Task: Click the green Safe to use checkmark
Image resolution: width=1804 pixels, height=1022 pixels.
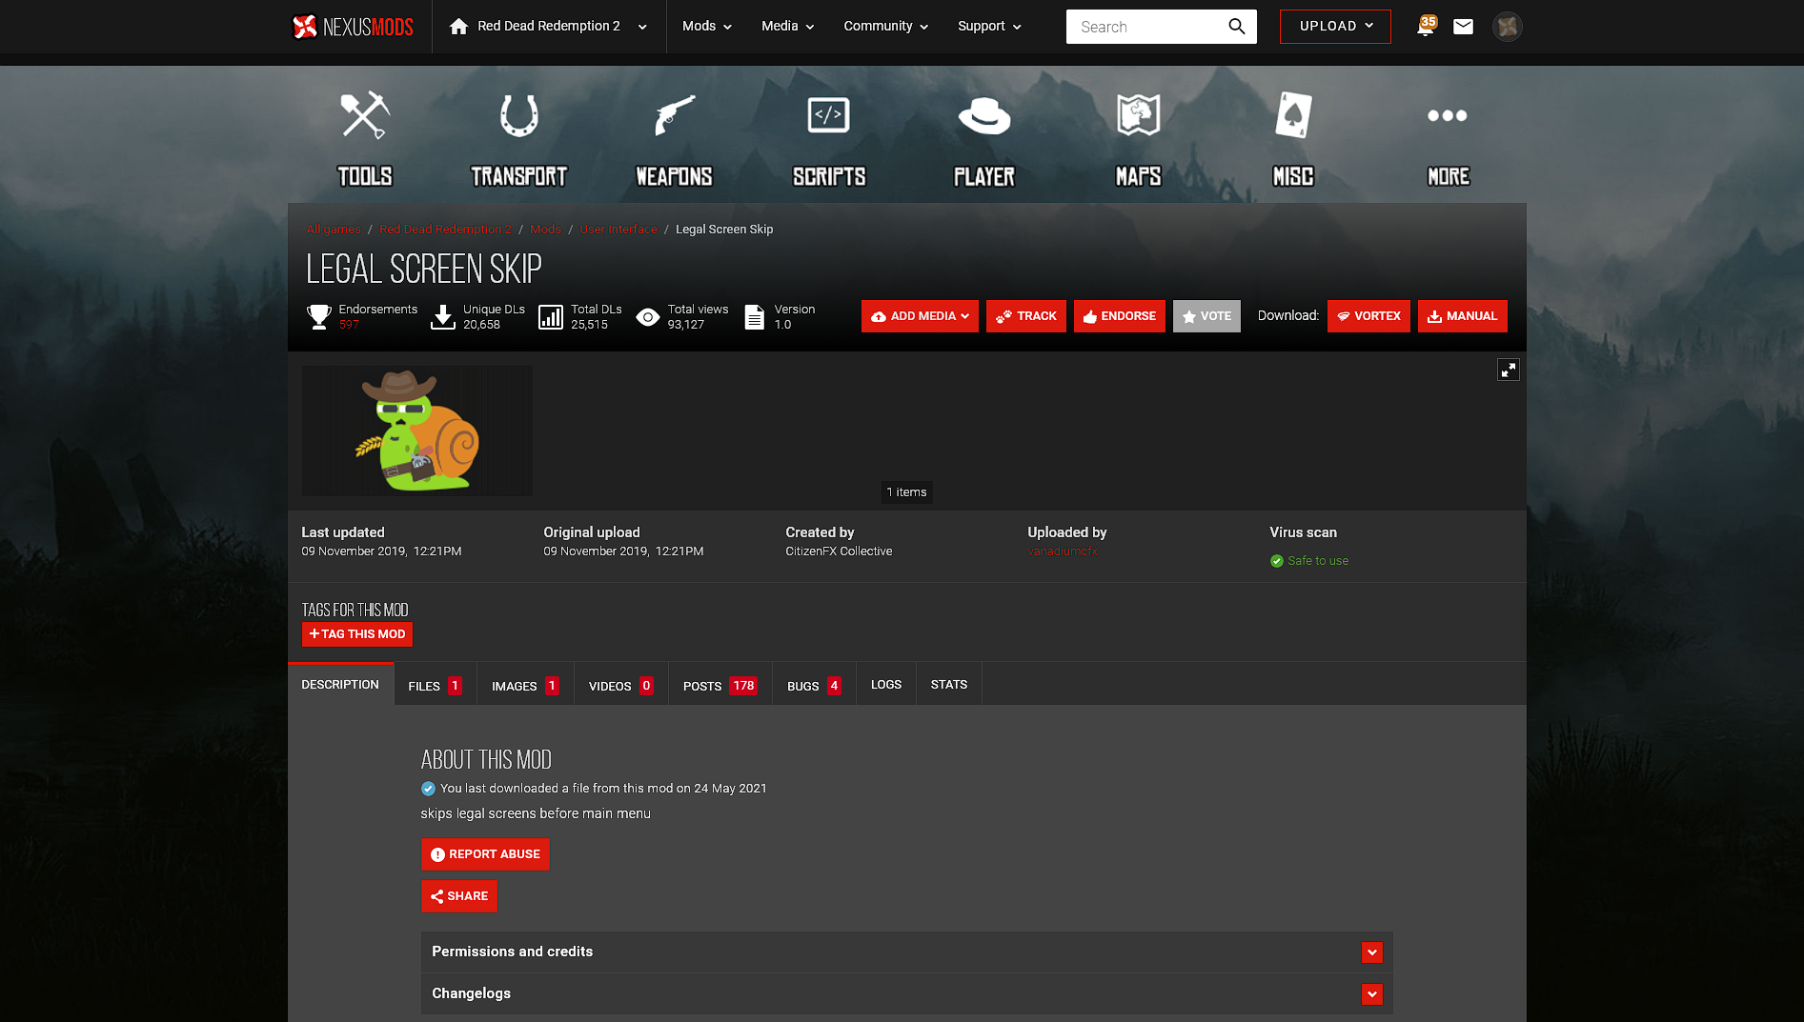Action: point(1277,561)
